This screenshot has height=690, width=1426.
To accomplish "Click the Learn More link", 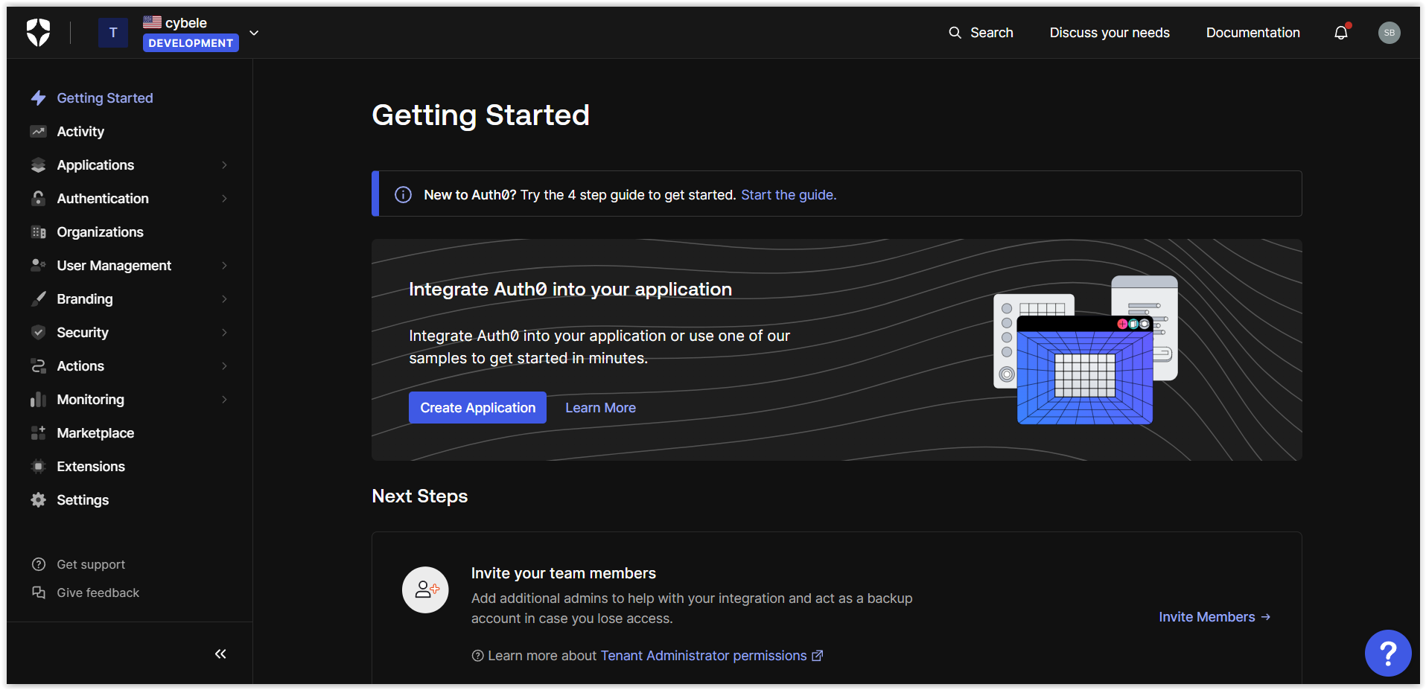I will [x=600, y=408].
